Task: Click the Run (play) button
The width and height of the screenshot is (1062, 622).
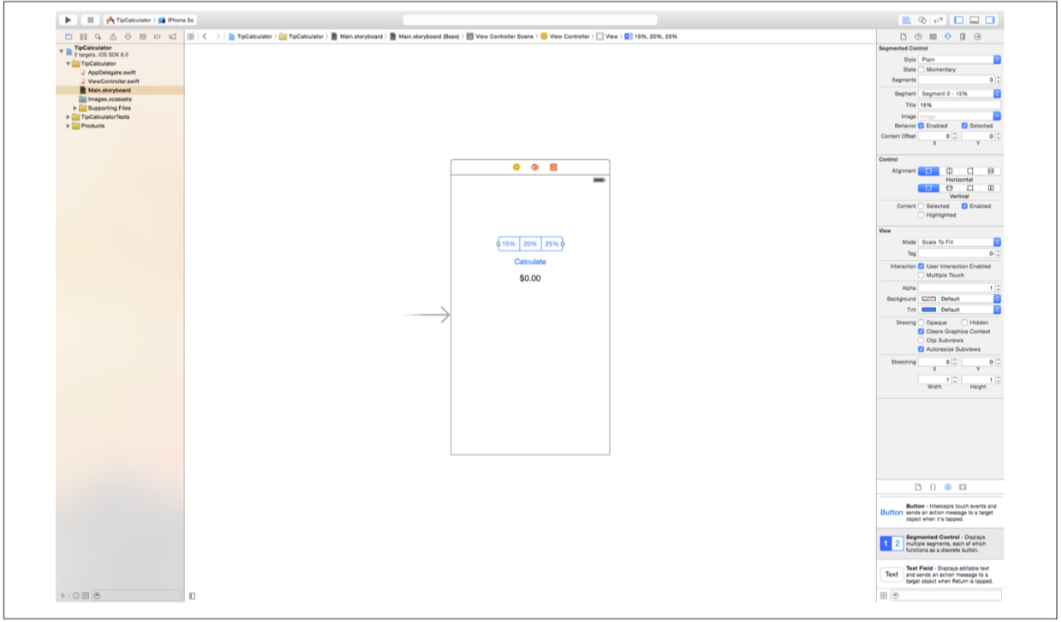Action: coord(69,20)
